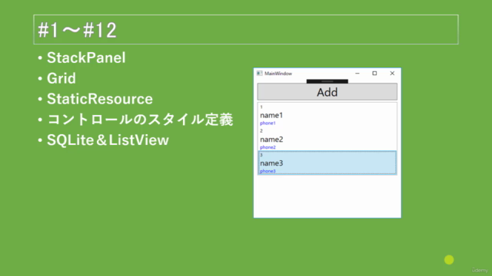Minimize the MainWindow window
492x276 pixels.
(357, 74)
